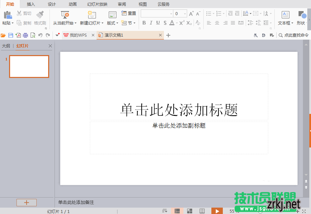The height and width of the screenshot is (214, 311).
Task: Switch to the 插入 ribbon tab
Action: (x=31, y=4)
